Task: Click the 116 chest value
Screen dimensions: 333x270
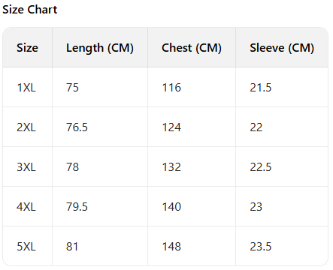Action: (171, 88)
